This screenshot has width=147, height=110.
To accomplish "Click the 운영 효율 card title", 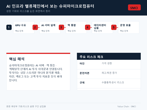I will pos(125,25).
